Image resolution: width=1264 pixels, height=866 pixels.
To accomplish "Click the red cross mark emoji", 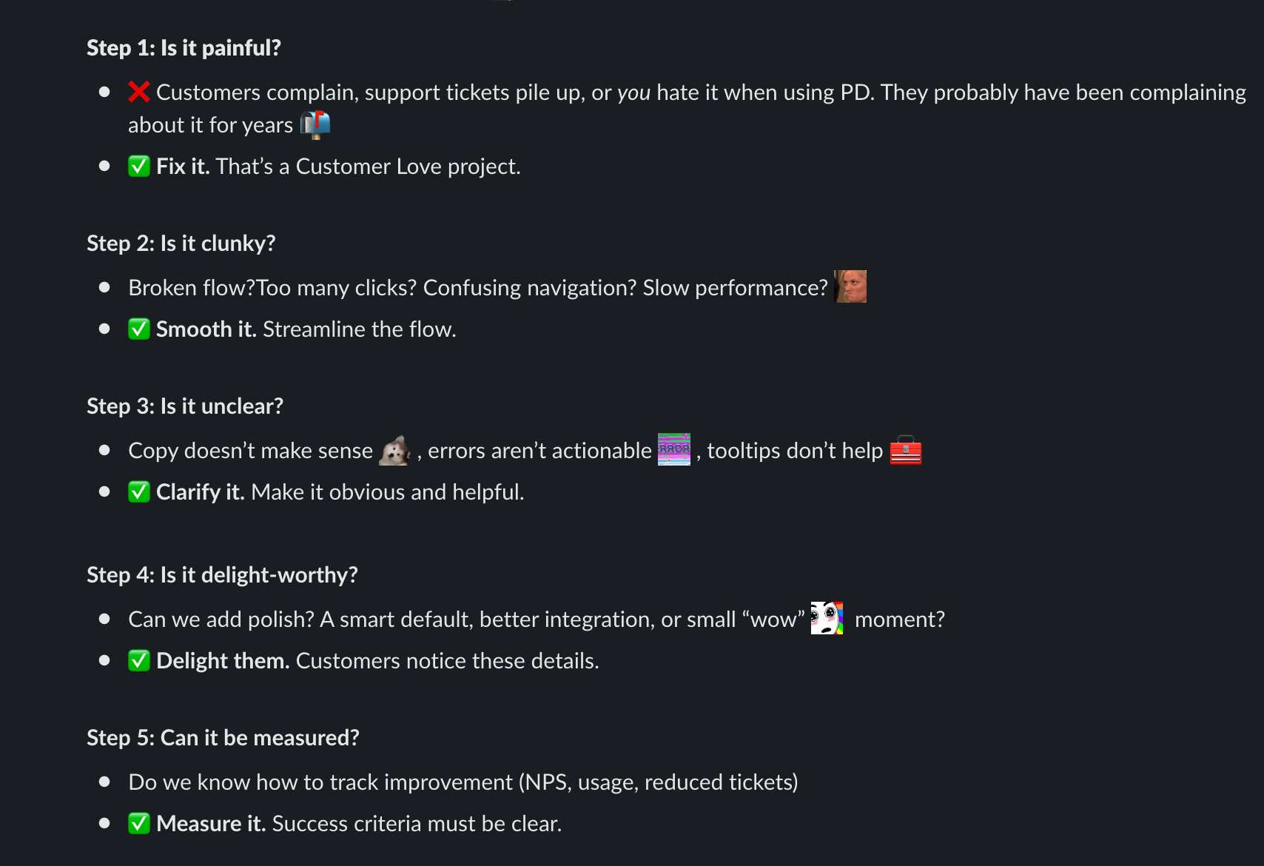I will tap(138, 92).
